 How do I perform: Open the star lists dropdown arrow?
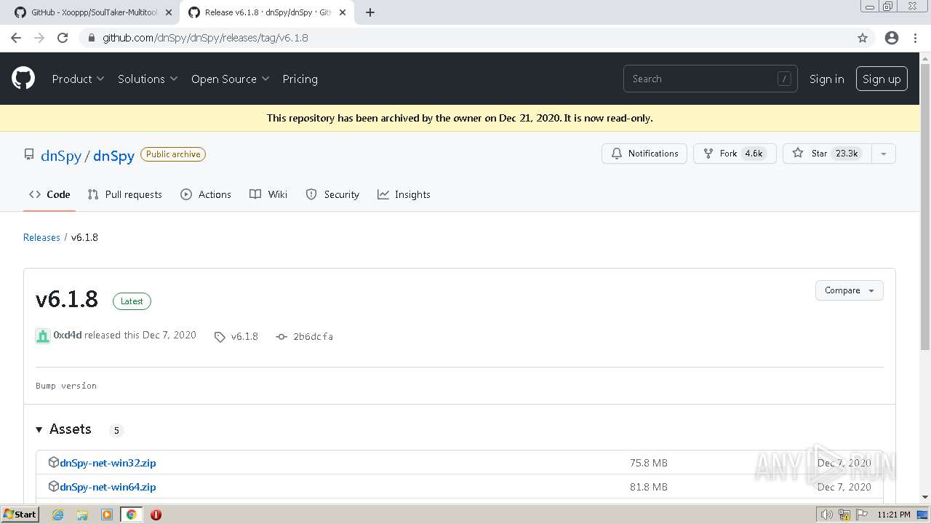(x=884, y=154)
